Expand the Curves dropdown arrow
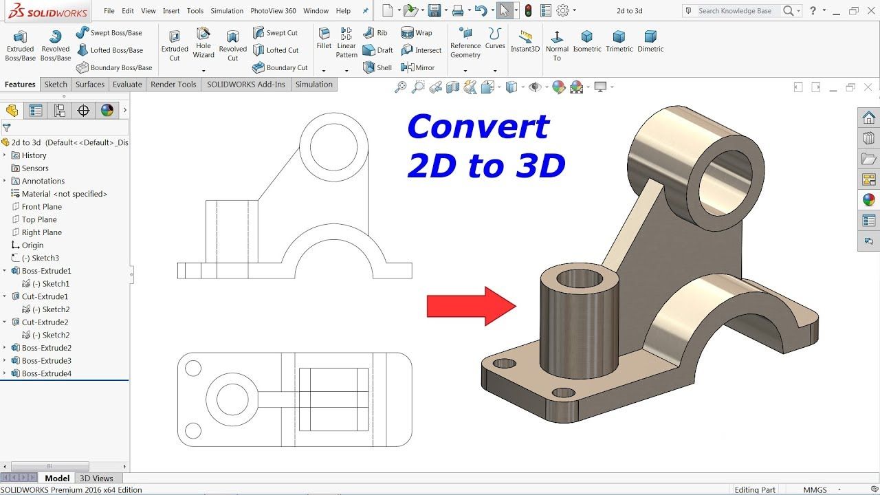This screenshot has height=495, width=880. pos(495,70)
